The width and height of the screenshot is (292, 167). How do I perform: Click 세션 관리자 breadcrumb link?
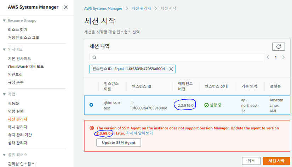pyautogui.click(x=141, y=9)
